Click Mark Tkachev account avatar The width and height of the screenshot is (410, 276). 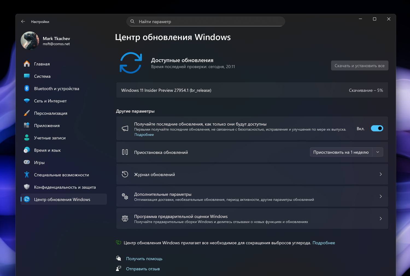pos(30,40)
